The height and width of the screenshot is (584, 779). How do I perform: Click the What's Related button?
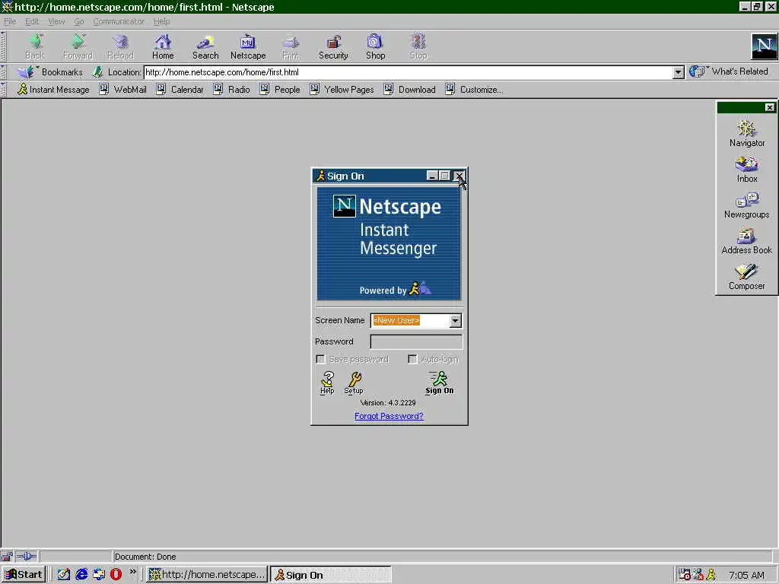pos(729,71)
